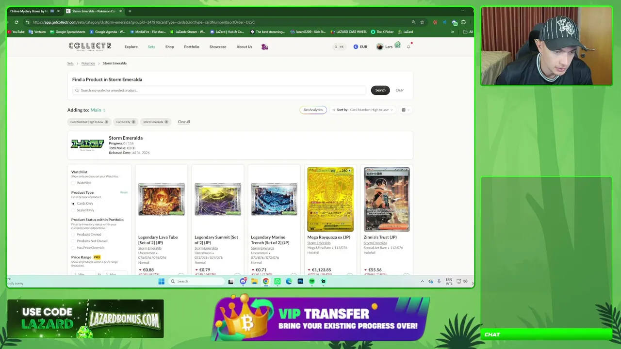The image size is (621, 349).
Task: Select the Cards Only radio option
Action: [73, 204]
